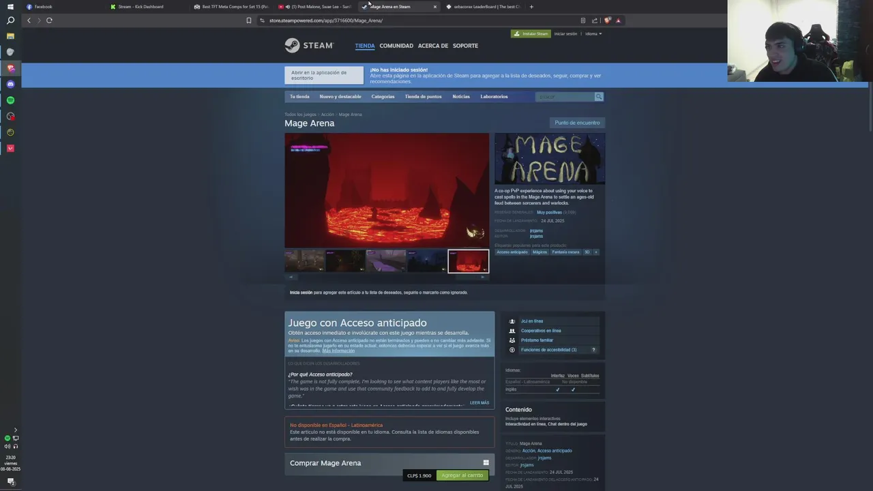This screenshot has height=491, width=873.
Task: Click the Fantasía oscura tag
Action: 565,252
